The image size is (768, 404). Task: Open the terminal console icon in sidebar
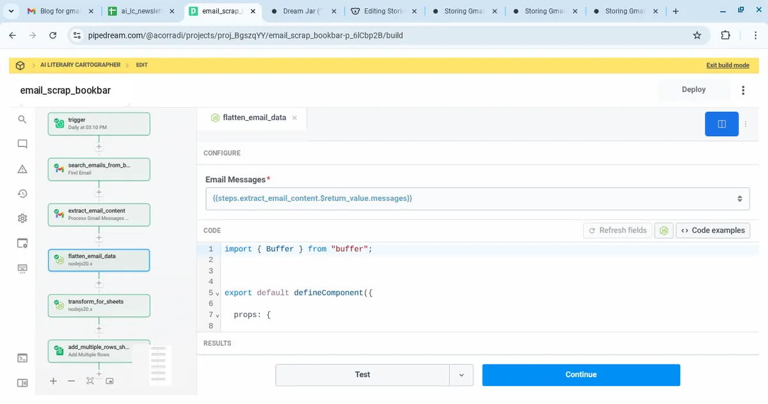[x=22, y=358]
